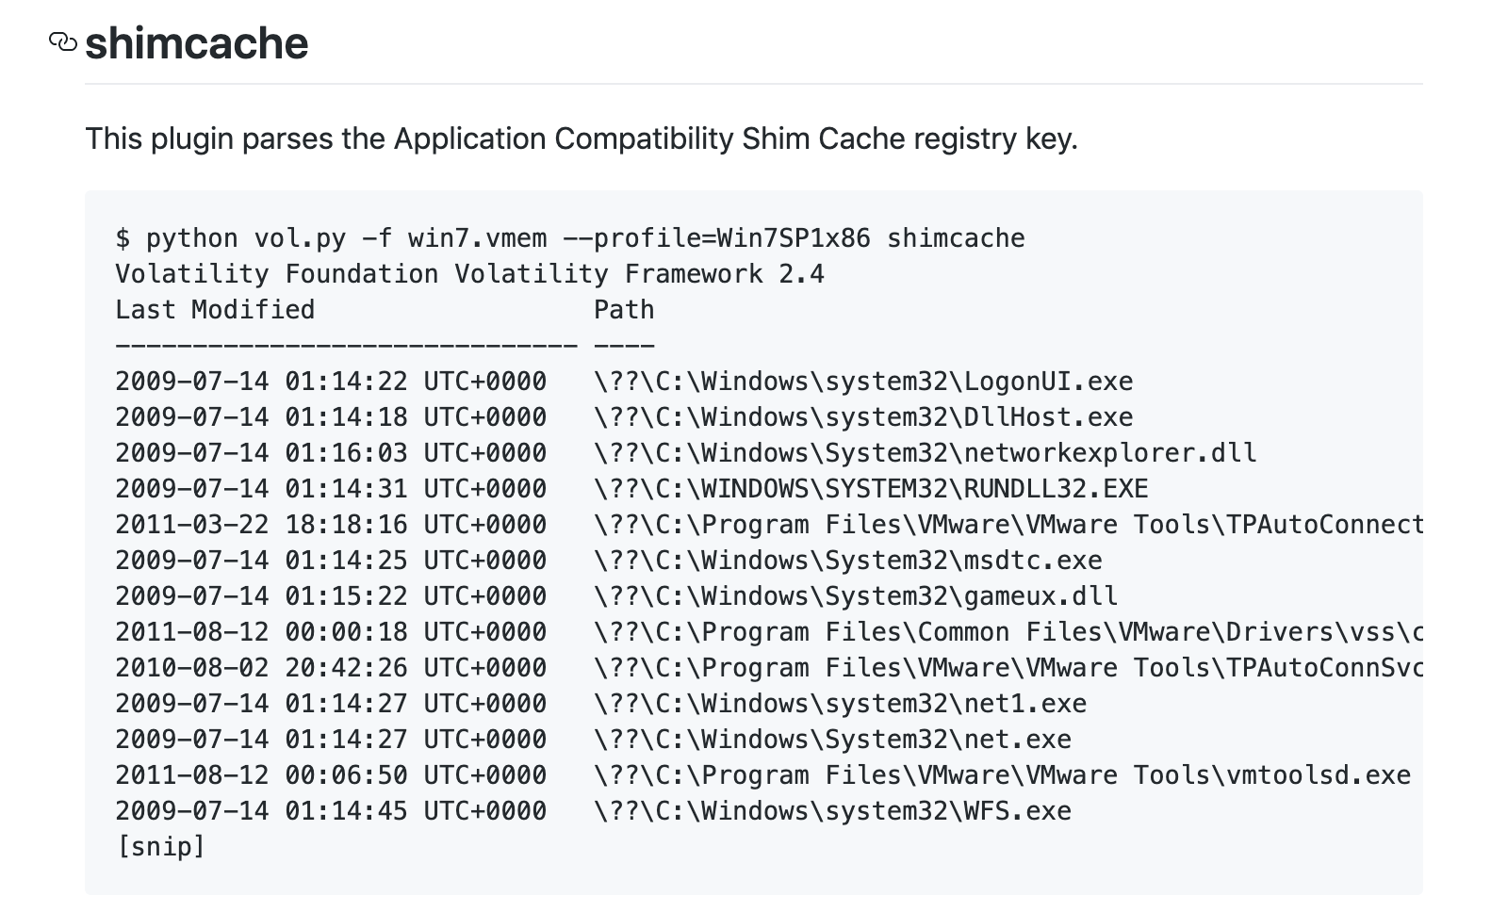Click the networkexplorer.dll path entry
This screenshot has width=1491, height=912.
pos(926,453)
